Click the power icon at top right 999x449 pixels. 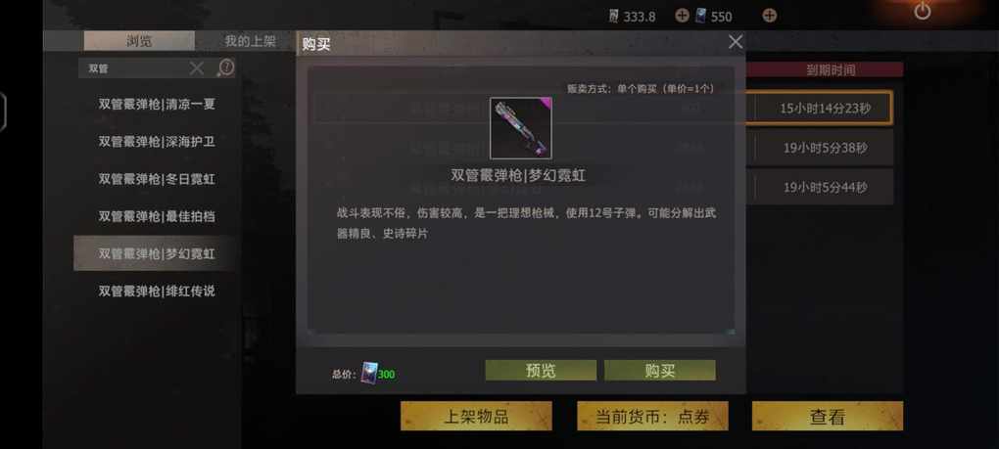[923, 10]
